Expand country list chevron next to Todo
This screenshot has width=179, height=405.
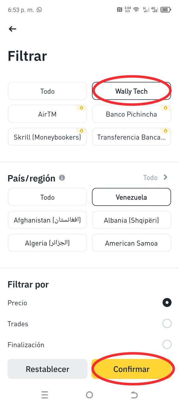click(166, 177)
